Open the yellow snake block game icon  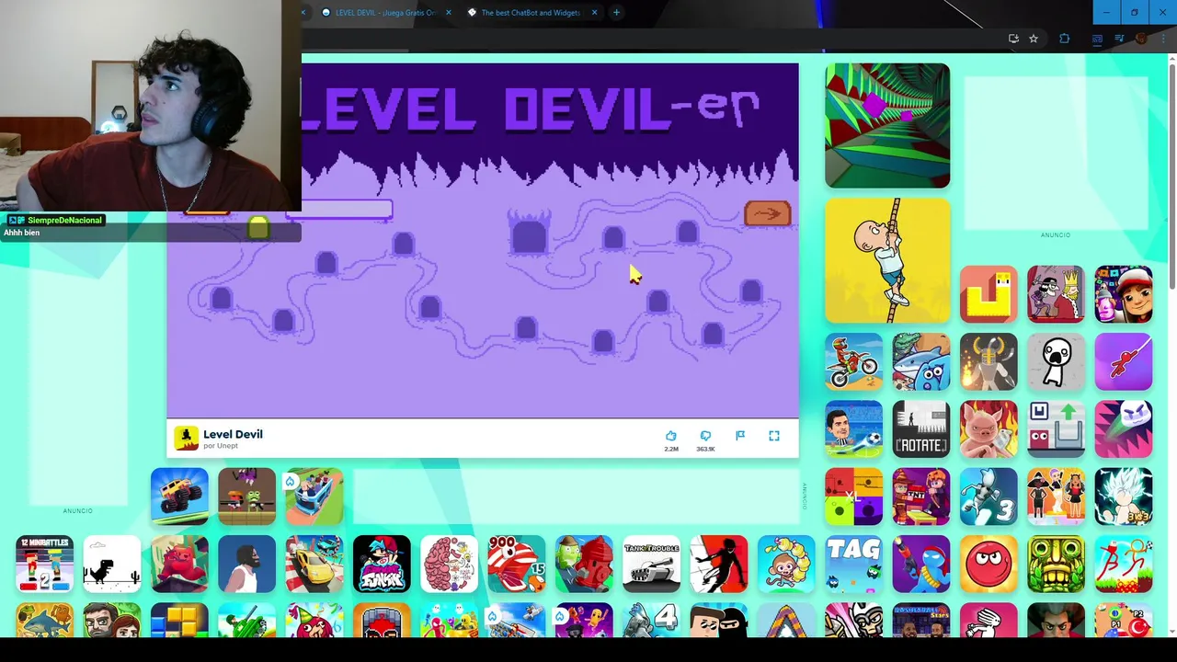[x=988, y=294]
